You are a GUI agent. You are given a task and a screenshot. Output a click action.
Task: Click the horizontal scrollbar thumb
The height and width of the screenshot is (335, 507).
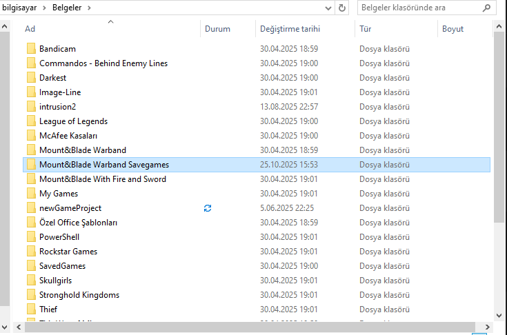point(250,327)
